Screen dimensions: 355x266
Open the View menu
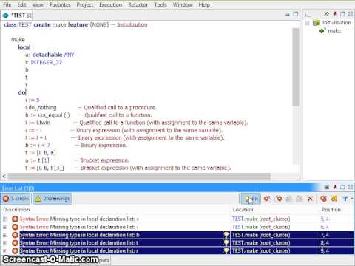(38, 4)
